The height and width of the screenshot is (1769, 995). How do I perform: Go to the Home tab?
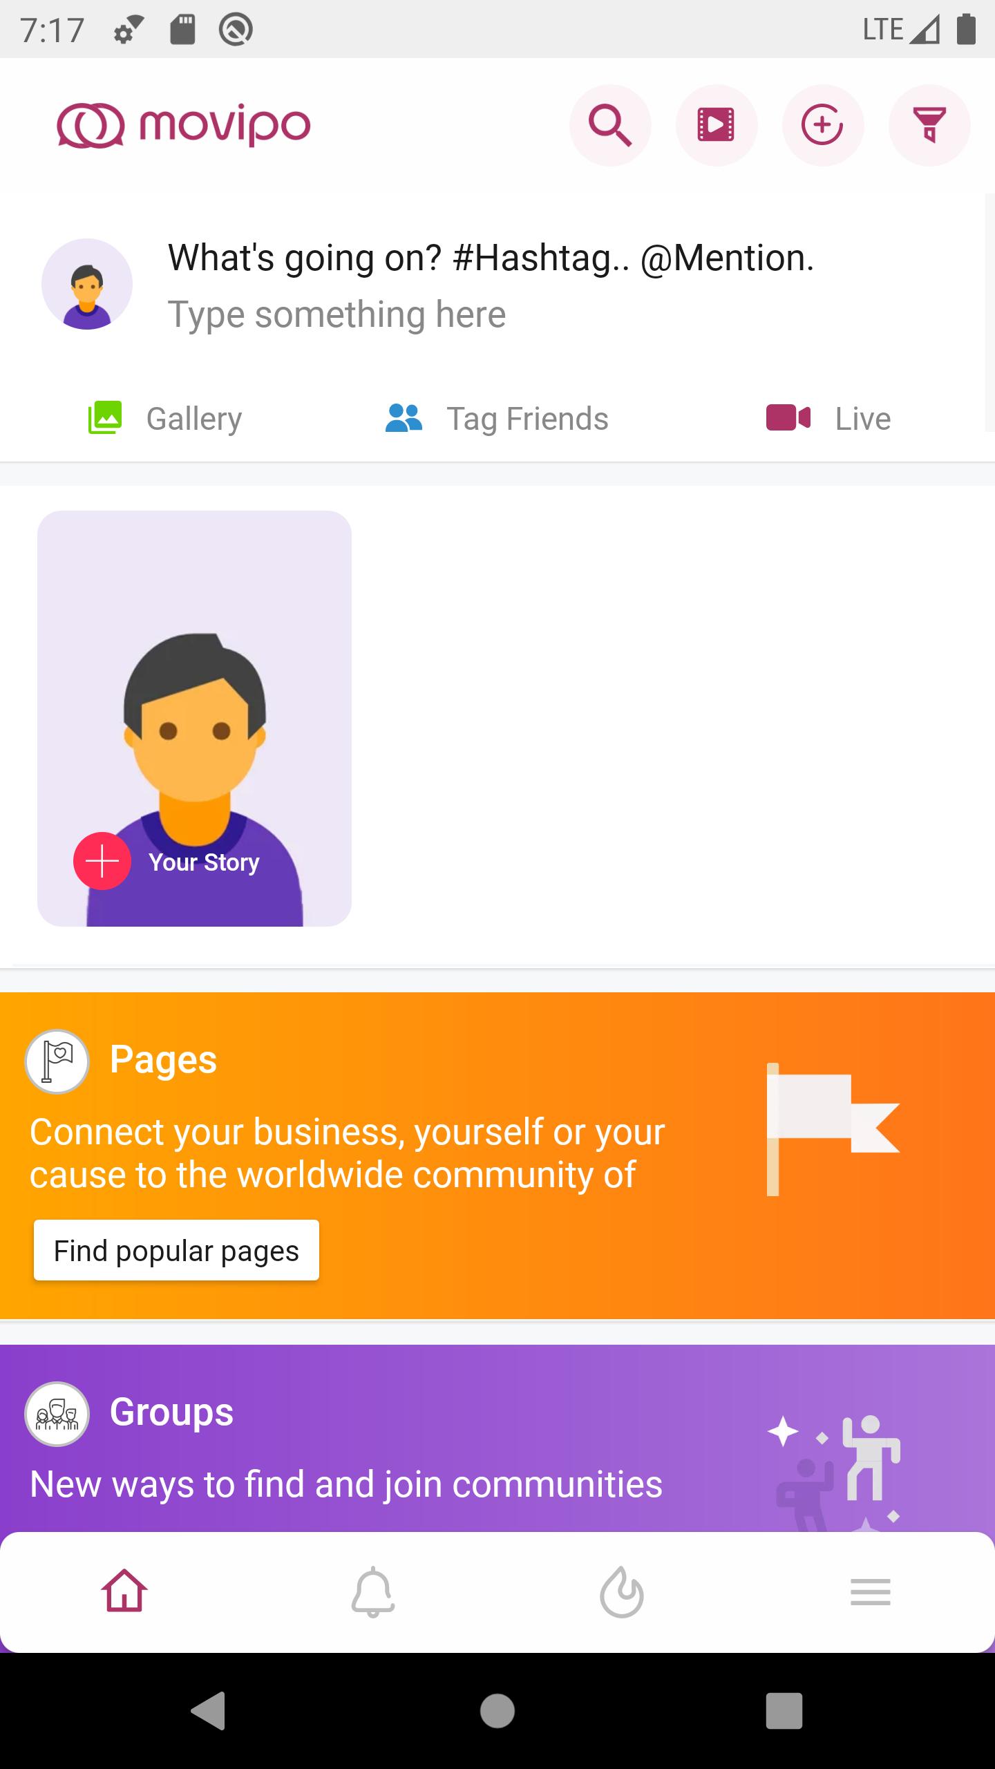pyautogui.click(x=124, y=1591)
